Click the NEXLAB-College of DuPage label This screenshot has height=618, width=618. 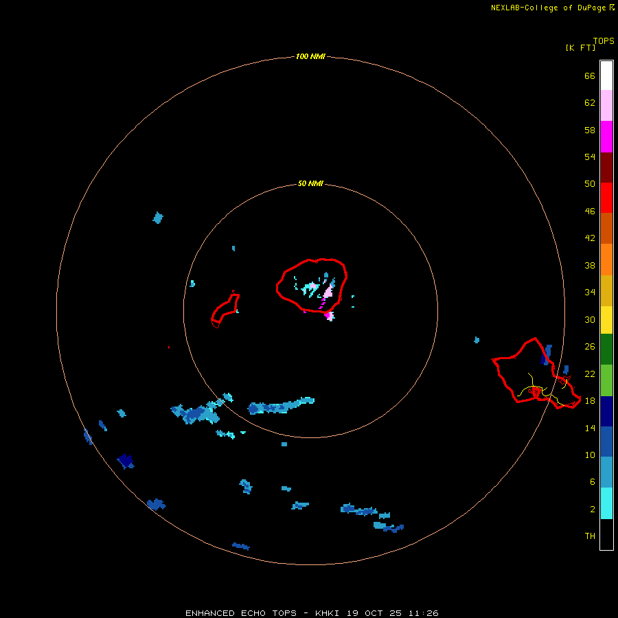[x=549, y=8]
